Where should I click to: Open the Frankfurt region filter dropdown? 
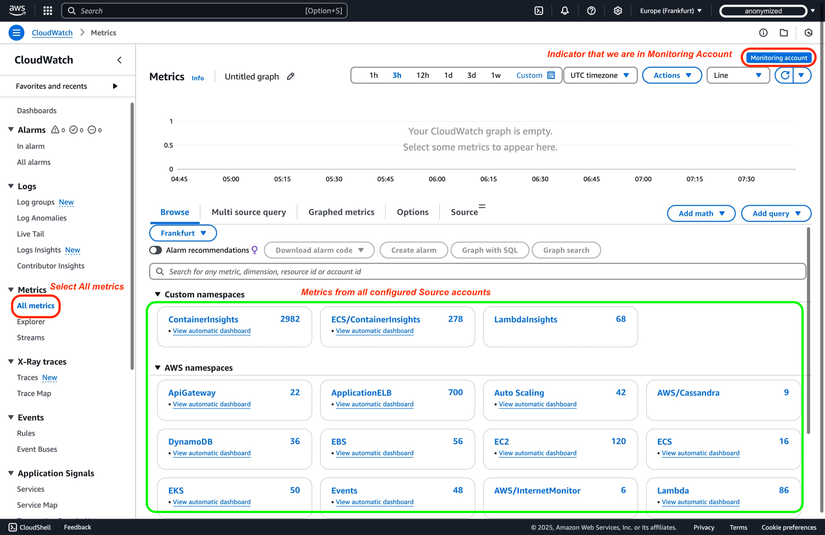183,233
